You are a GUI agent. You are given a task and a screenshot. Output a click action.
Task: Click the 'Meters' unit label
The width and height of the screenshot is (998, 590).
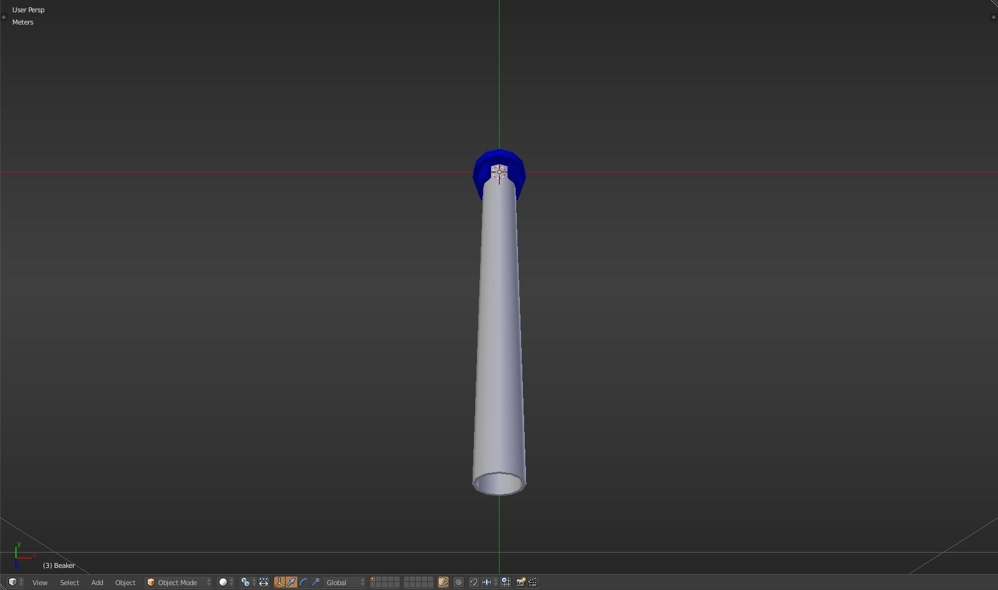coord(23,22)
